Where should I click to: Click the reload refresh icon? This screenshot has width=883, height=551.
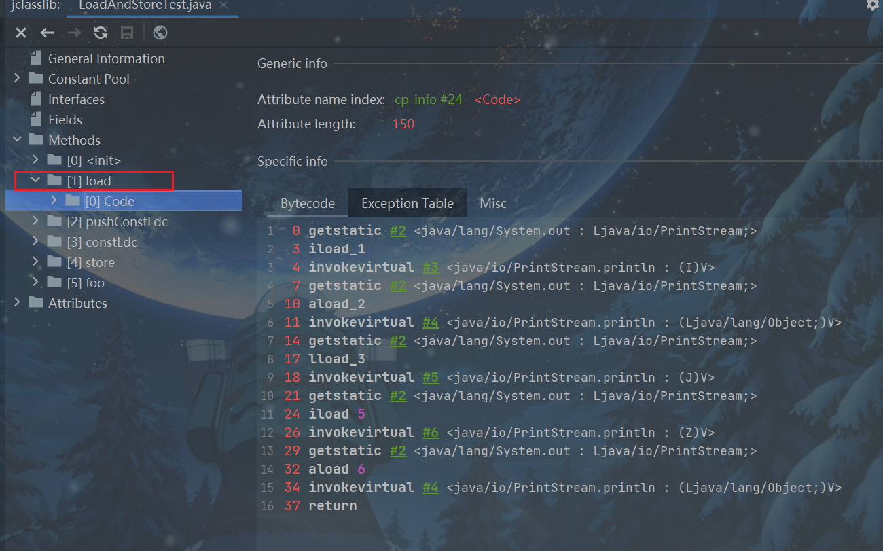point(101,33)
